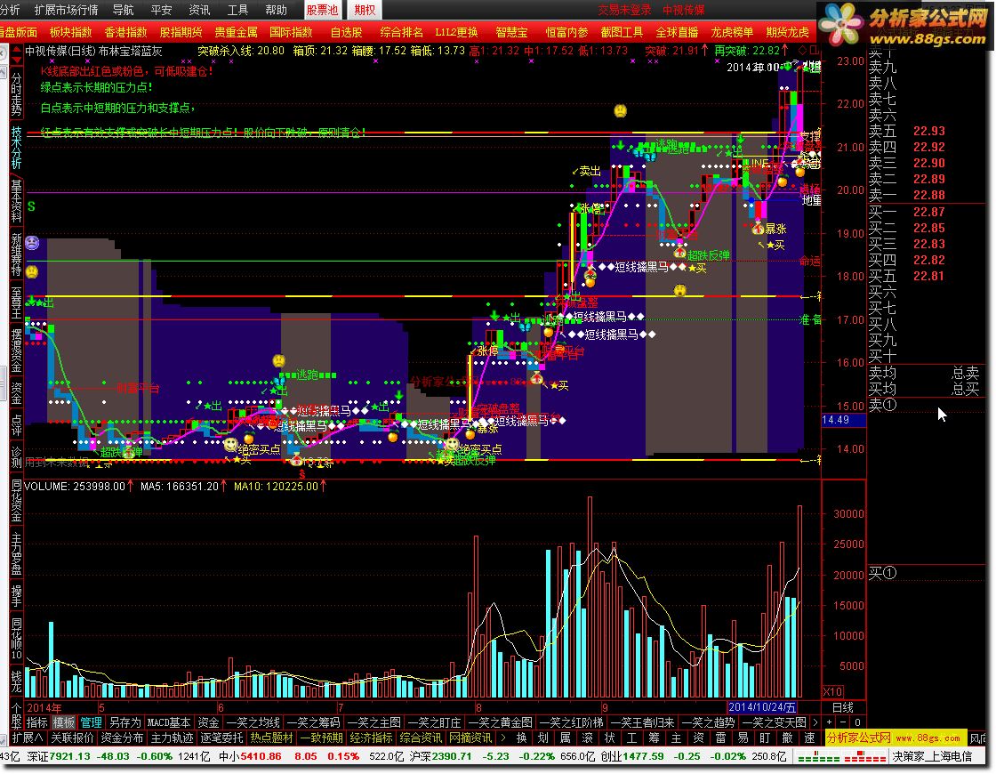Expand the 扩展 panel arrow
The width and height of the screenshot is (996, 774).
click(x=28, y=738)
